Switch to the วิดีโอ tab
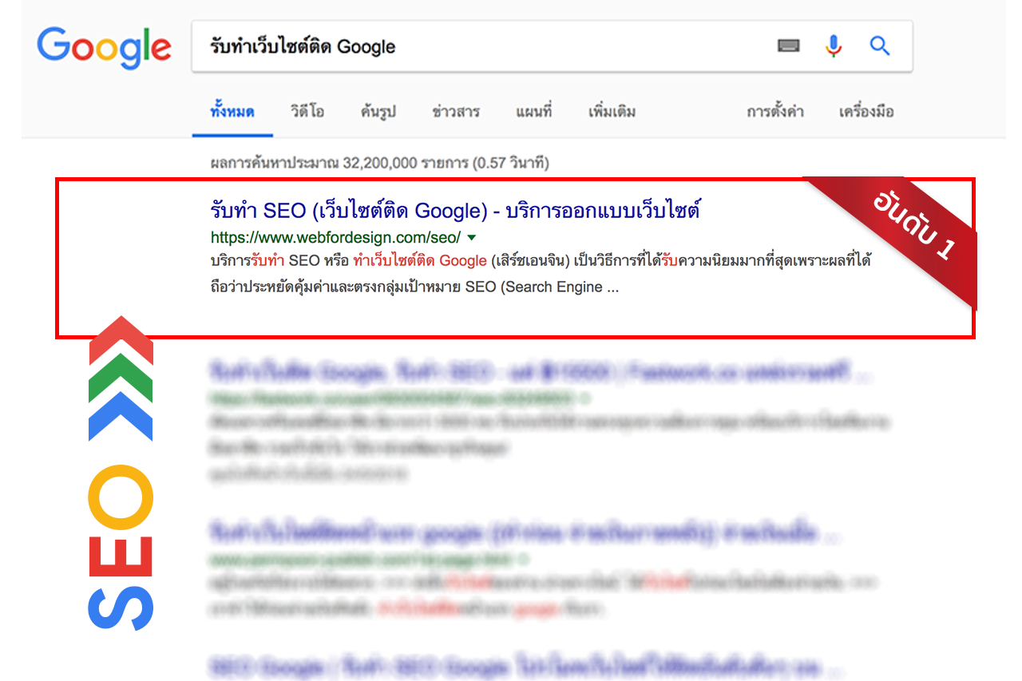Screen dimensions: 1022x681 tap(307, 112)
